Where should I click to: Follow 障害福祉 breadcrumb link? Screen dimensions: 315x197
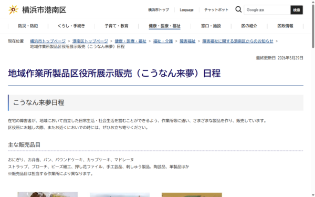pyautogui.click(x=187, y=41)
